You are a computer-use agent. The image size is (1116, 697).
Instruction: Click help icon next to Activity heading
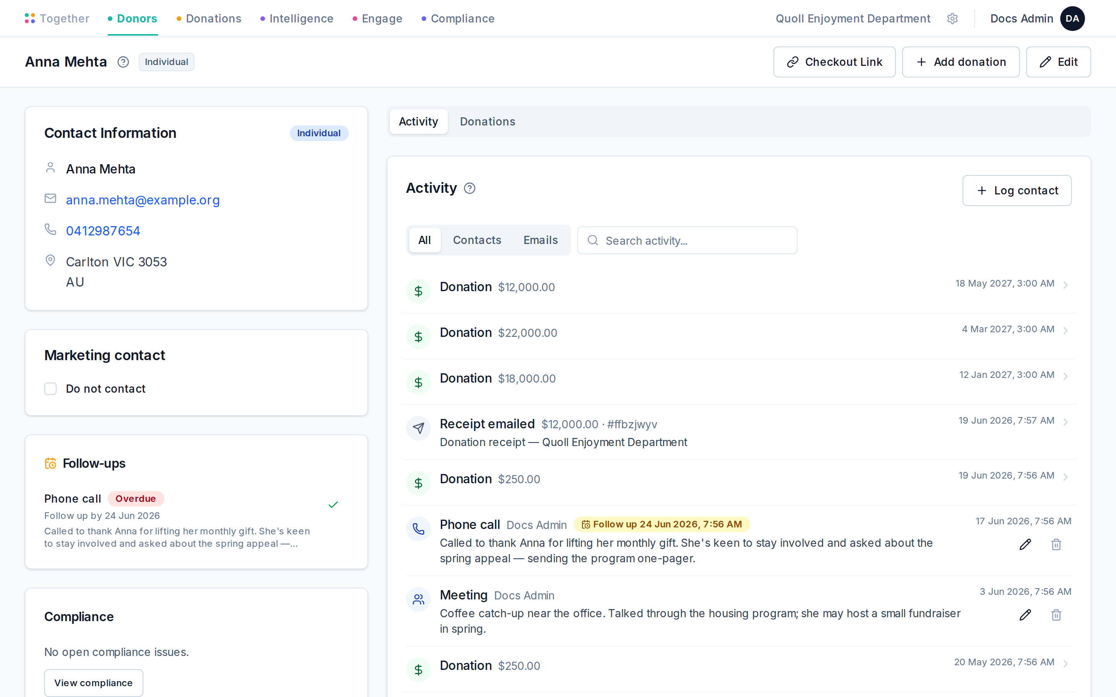(470, 188)
